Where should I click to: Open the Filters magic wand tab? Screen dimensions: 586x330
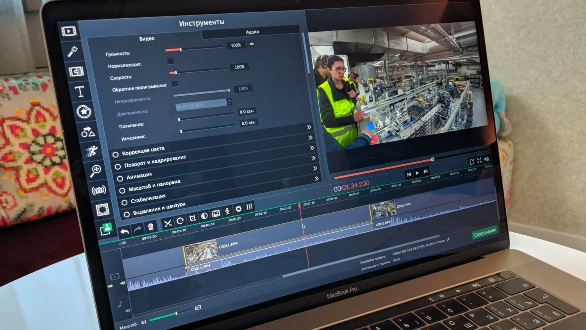pyautogui.click(x=73, y=51)
